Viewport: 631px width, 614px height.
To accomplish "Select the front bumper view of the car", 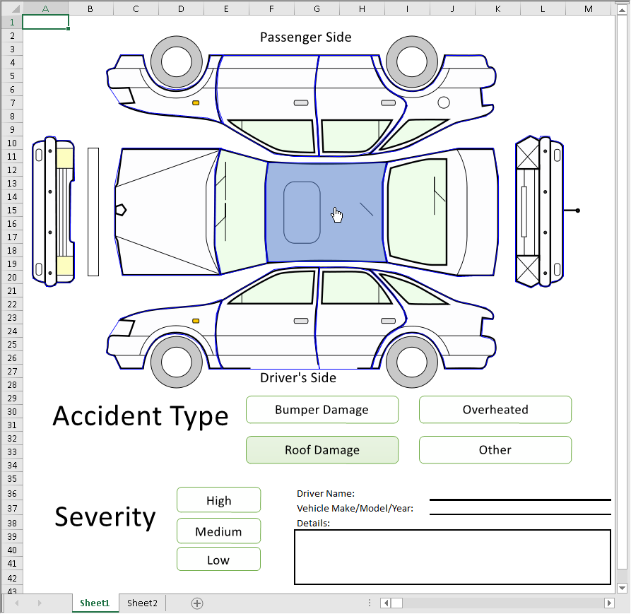I will [52, 211].
